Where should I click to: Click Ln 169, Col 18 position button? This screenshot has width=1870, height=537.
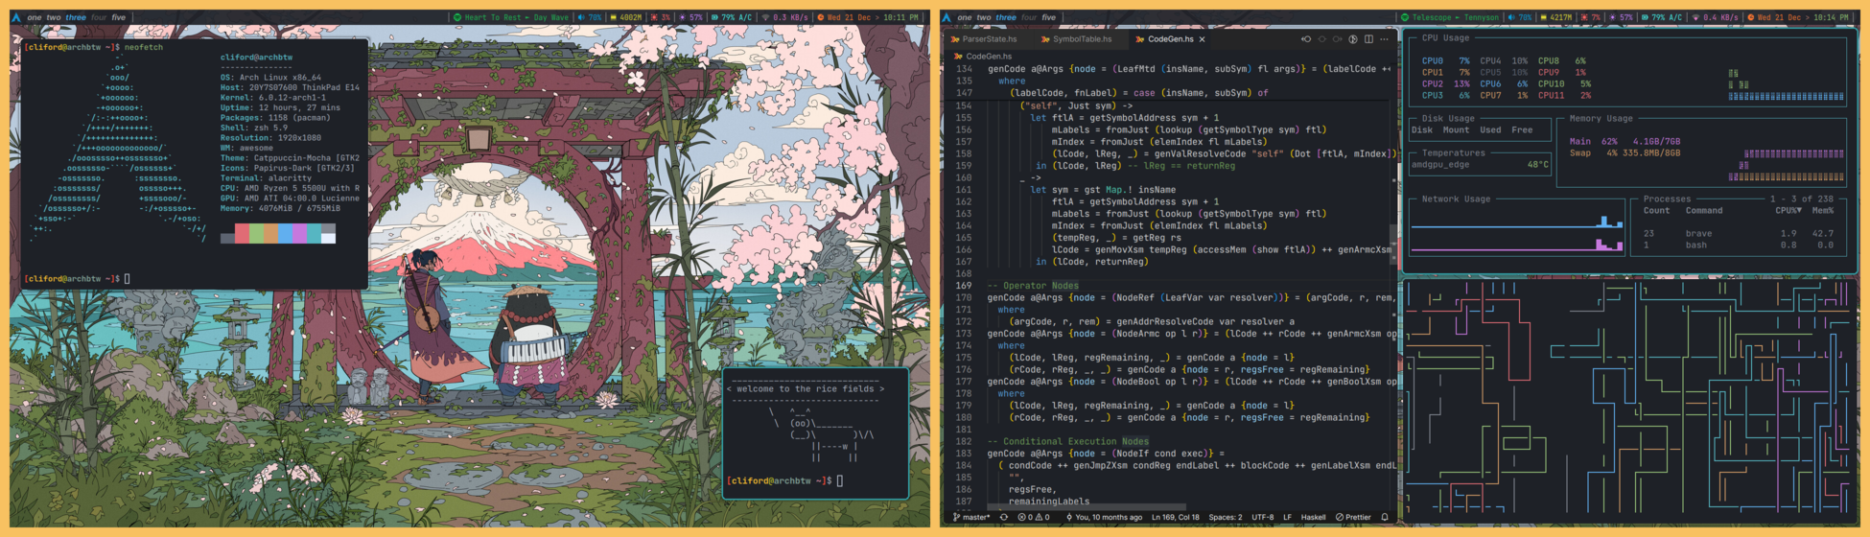tap(1175, 517)
